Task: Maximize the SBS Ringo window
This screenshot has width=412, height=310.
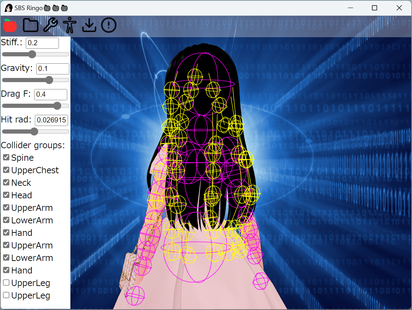Action: coord(374,8)
